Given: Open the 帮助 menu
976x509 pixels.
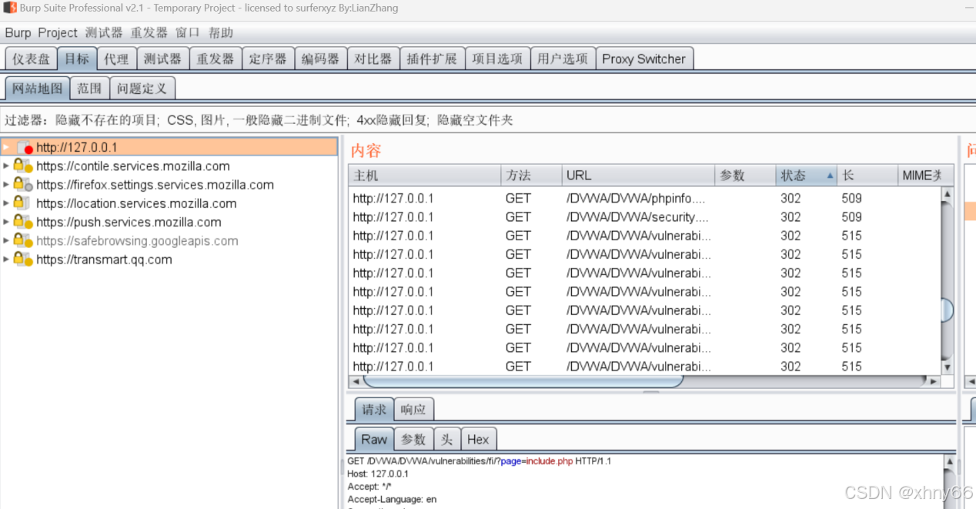Looking at the screenshot, I should coord(221,32).
